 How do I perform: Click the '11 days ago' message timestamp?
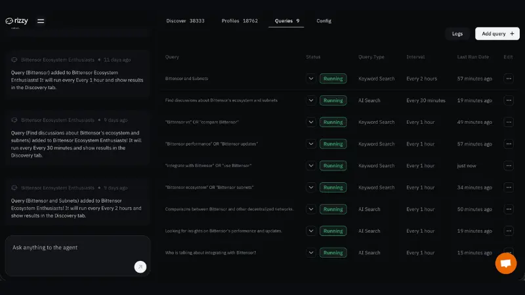117,60
